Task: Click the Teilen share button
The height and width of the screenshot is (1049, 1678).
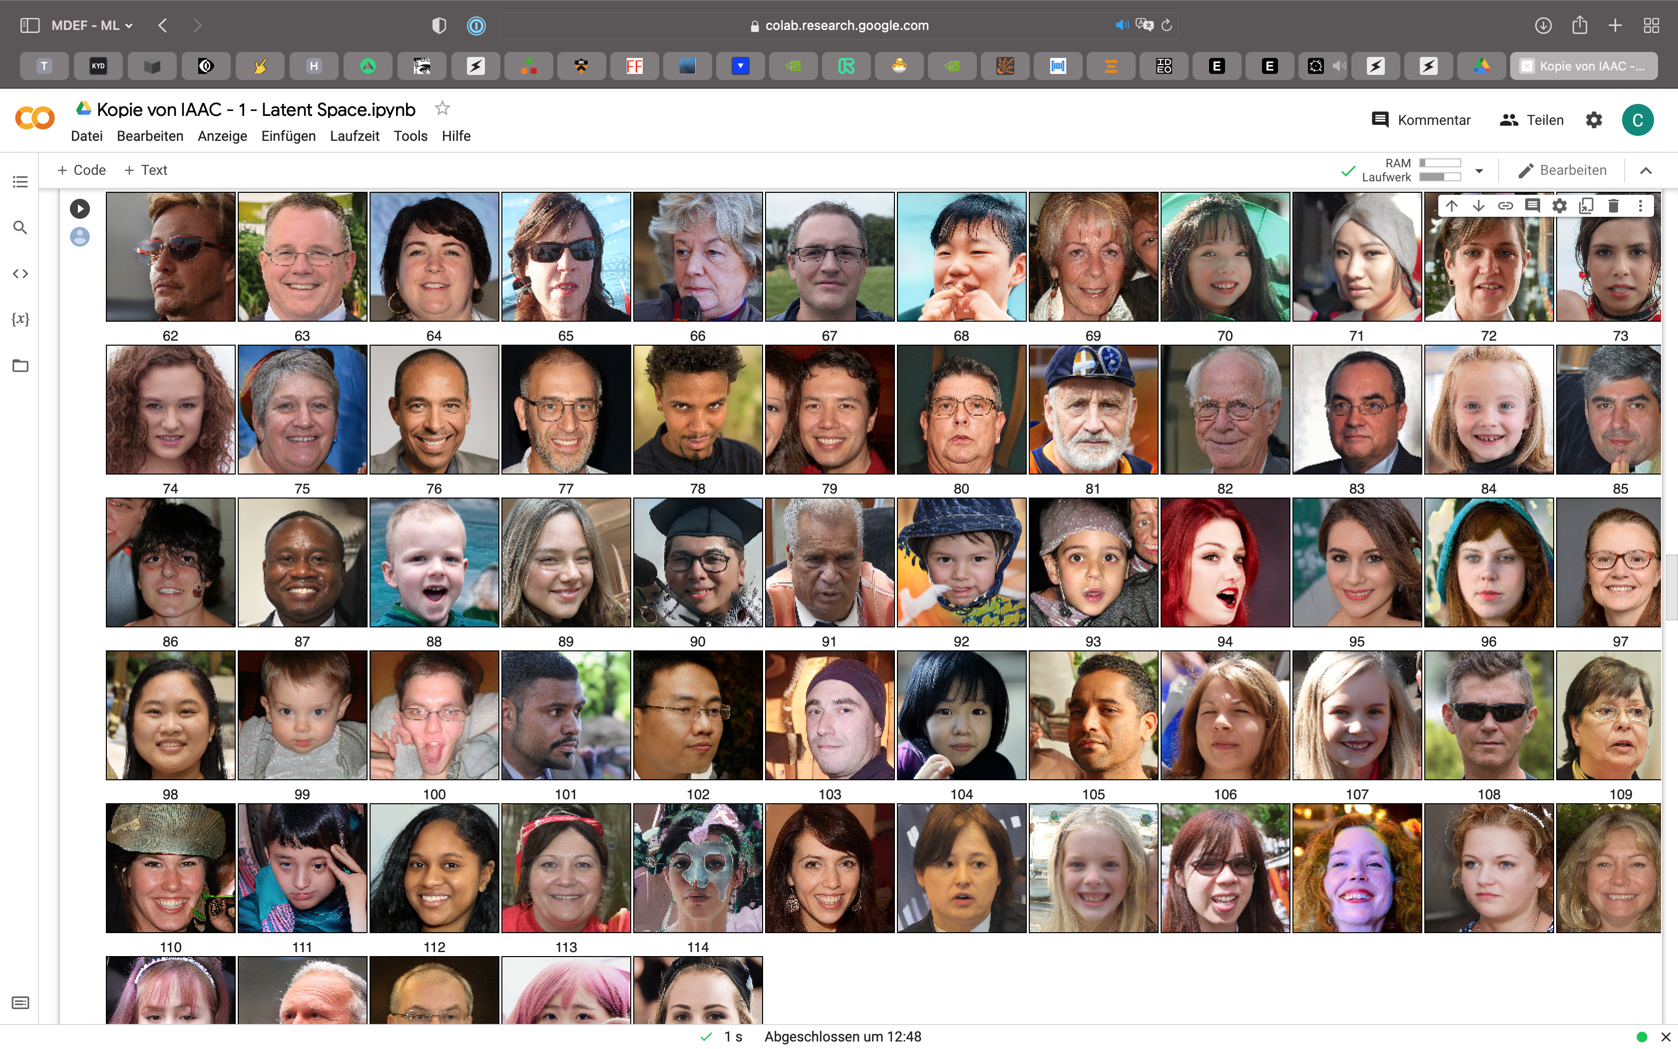Action: [x=1532, y=120]
